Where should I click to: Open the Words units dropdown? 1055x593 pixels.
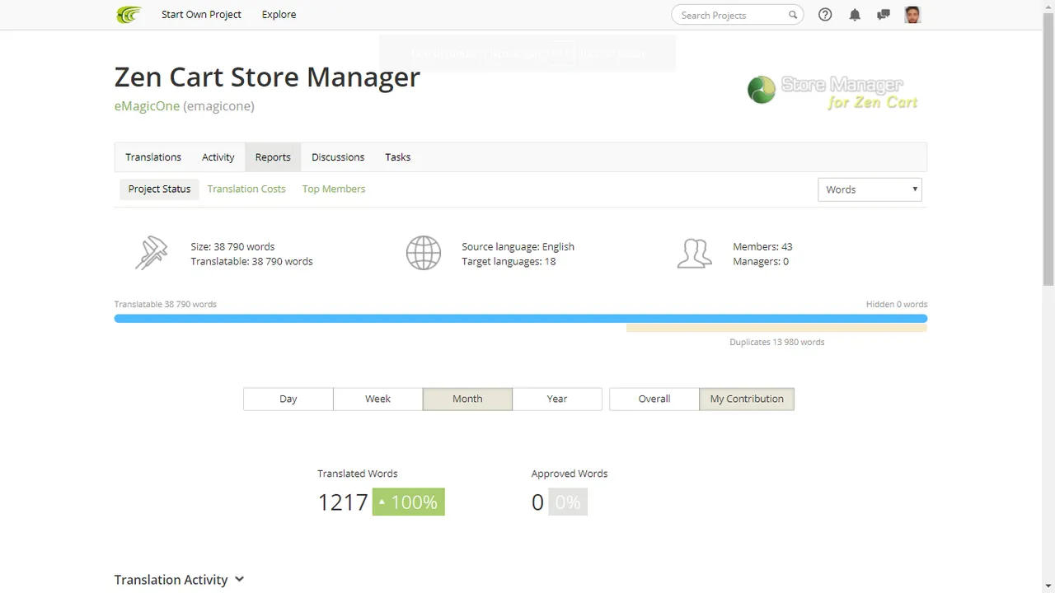coord(870,189)
